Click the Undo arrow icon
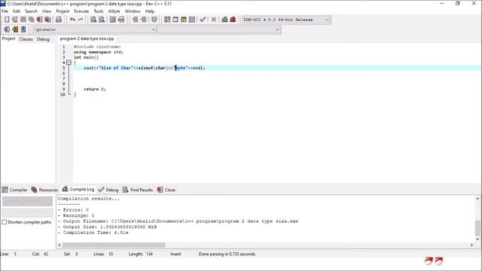The height and width of the screenshot is (271, 482). click(72, 20)
